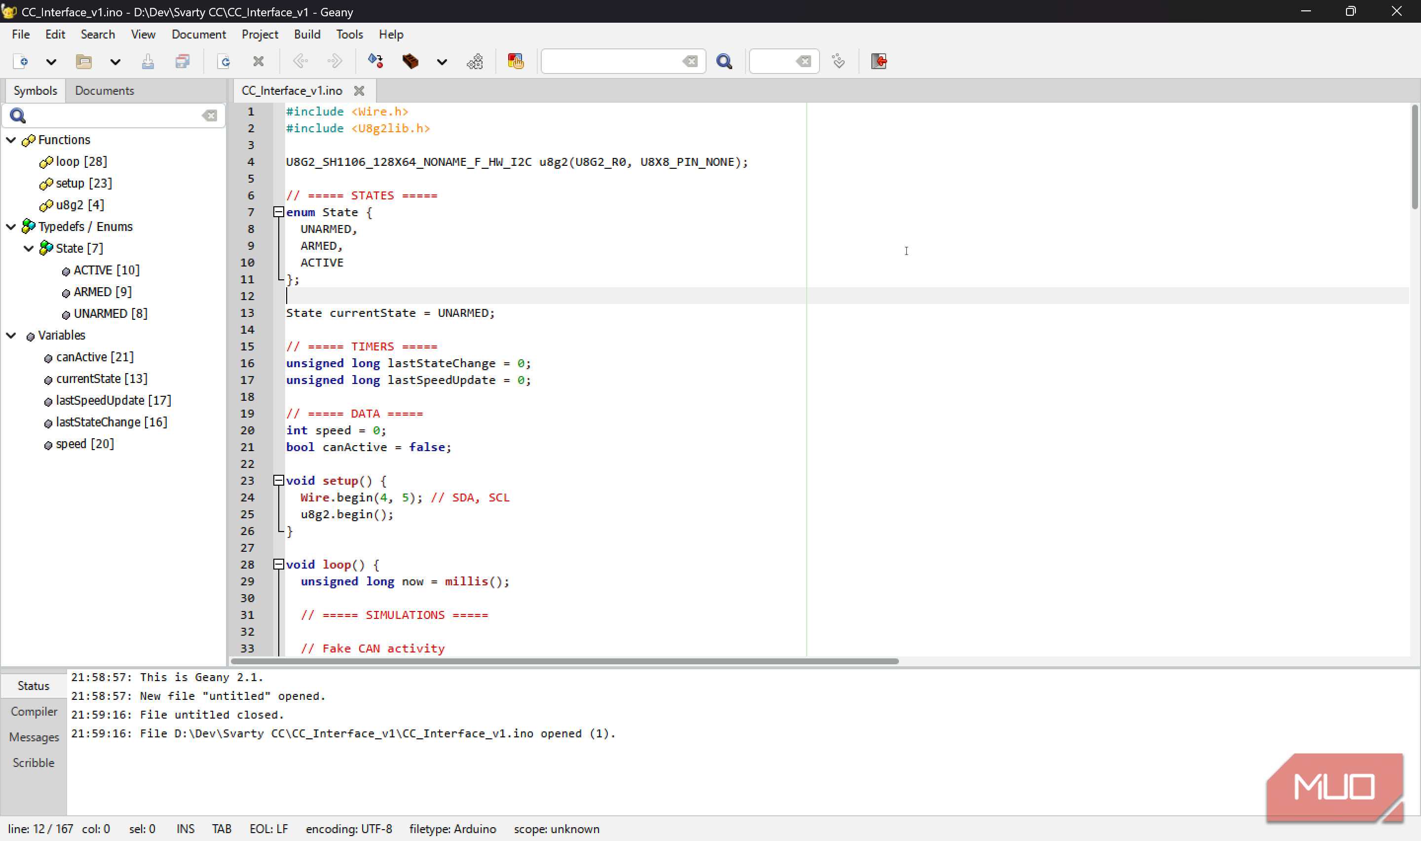Viewport: 1421px width, 841px height.
Task: Open the File menu
Action: coord(21,35)
